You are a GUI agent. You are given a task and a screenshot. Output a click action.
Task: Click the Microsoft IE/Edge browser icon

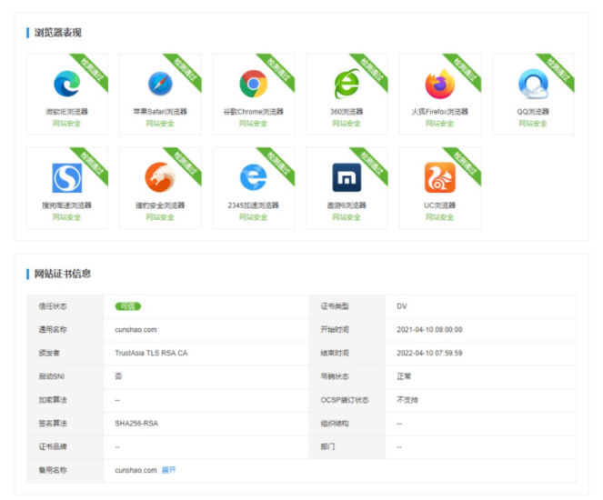tap(66, 85)
